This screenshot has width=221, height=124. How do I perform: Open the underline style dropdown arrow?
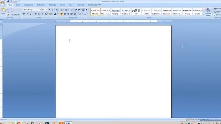click(33, 14)
